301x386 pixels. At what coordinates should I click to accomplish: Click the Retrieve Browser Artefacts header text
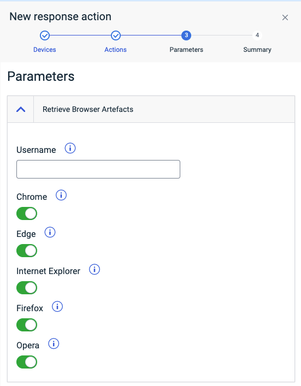point(88,109)
